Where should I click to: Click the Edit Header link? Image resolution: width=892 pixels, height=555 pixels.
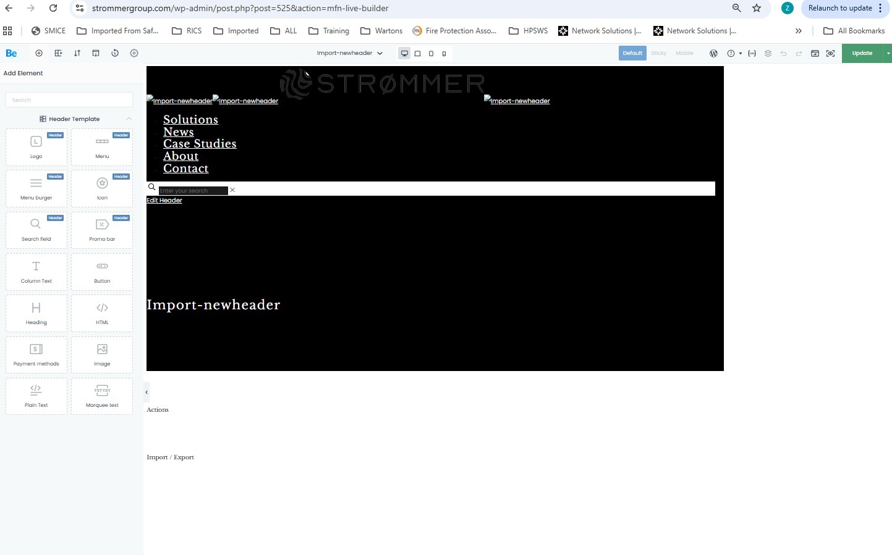(x=164, y=201)
